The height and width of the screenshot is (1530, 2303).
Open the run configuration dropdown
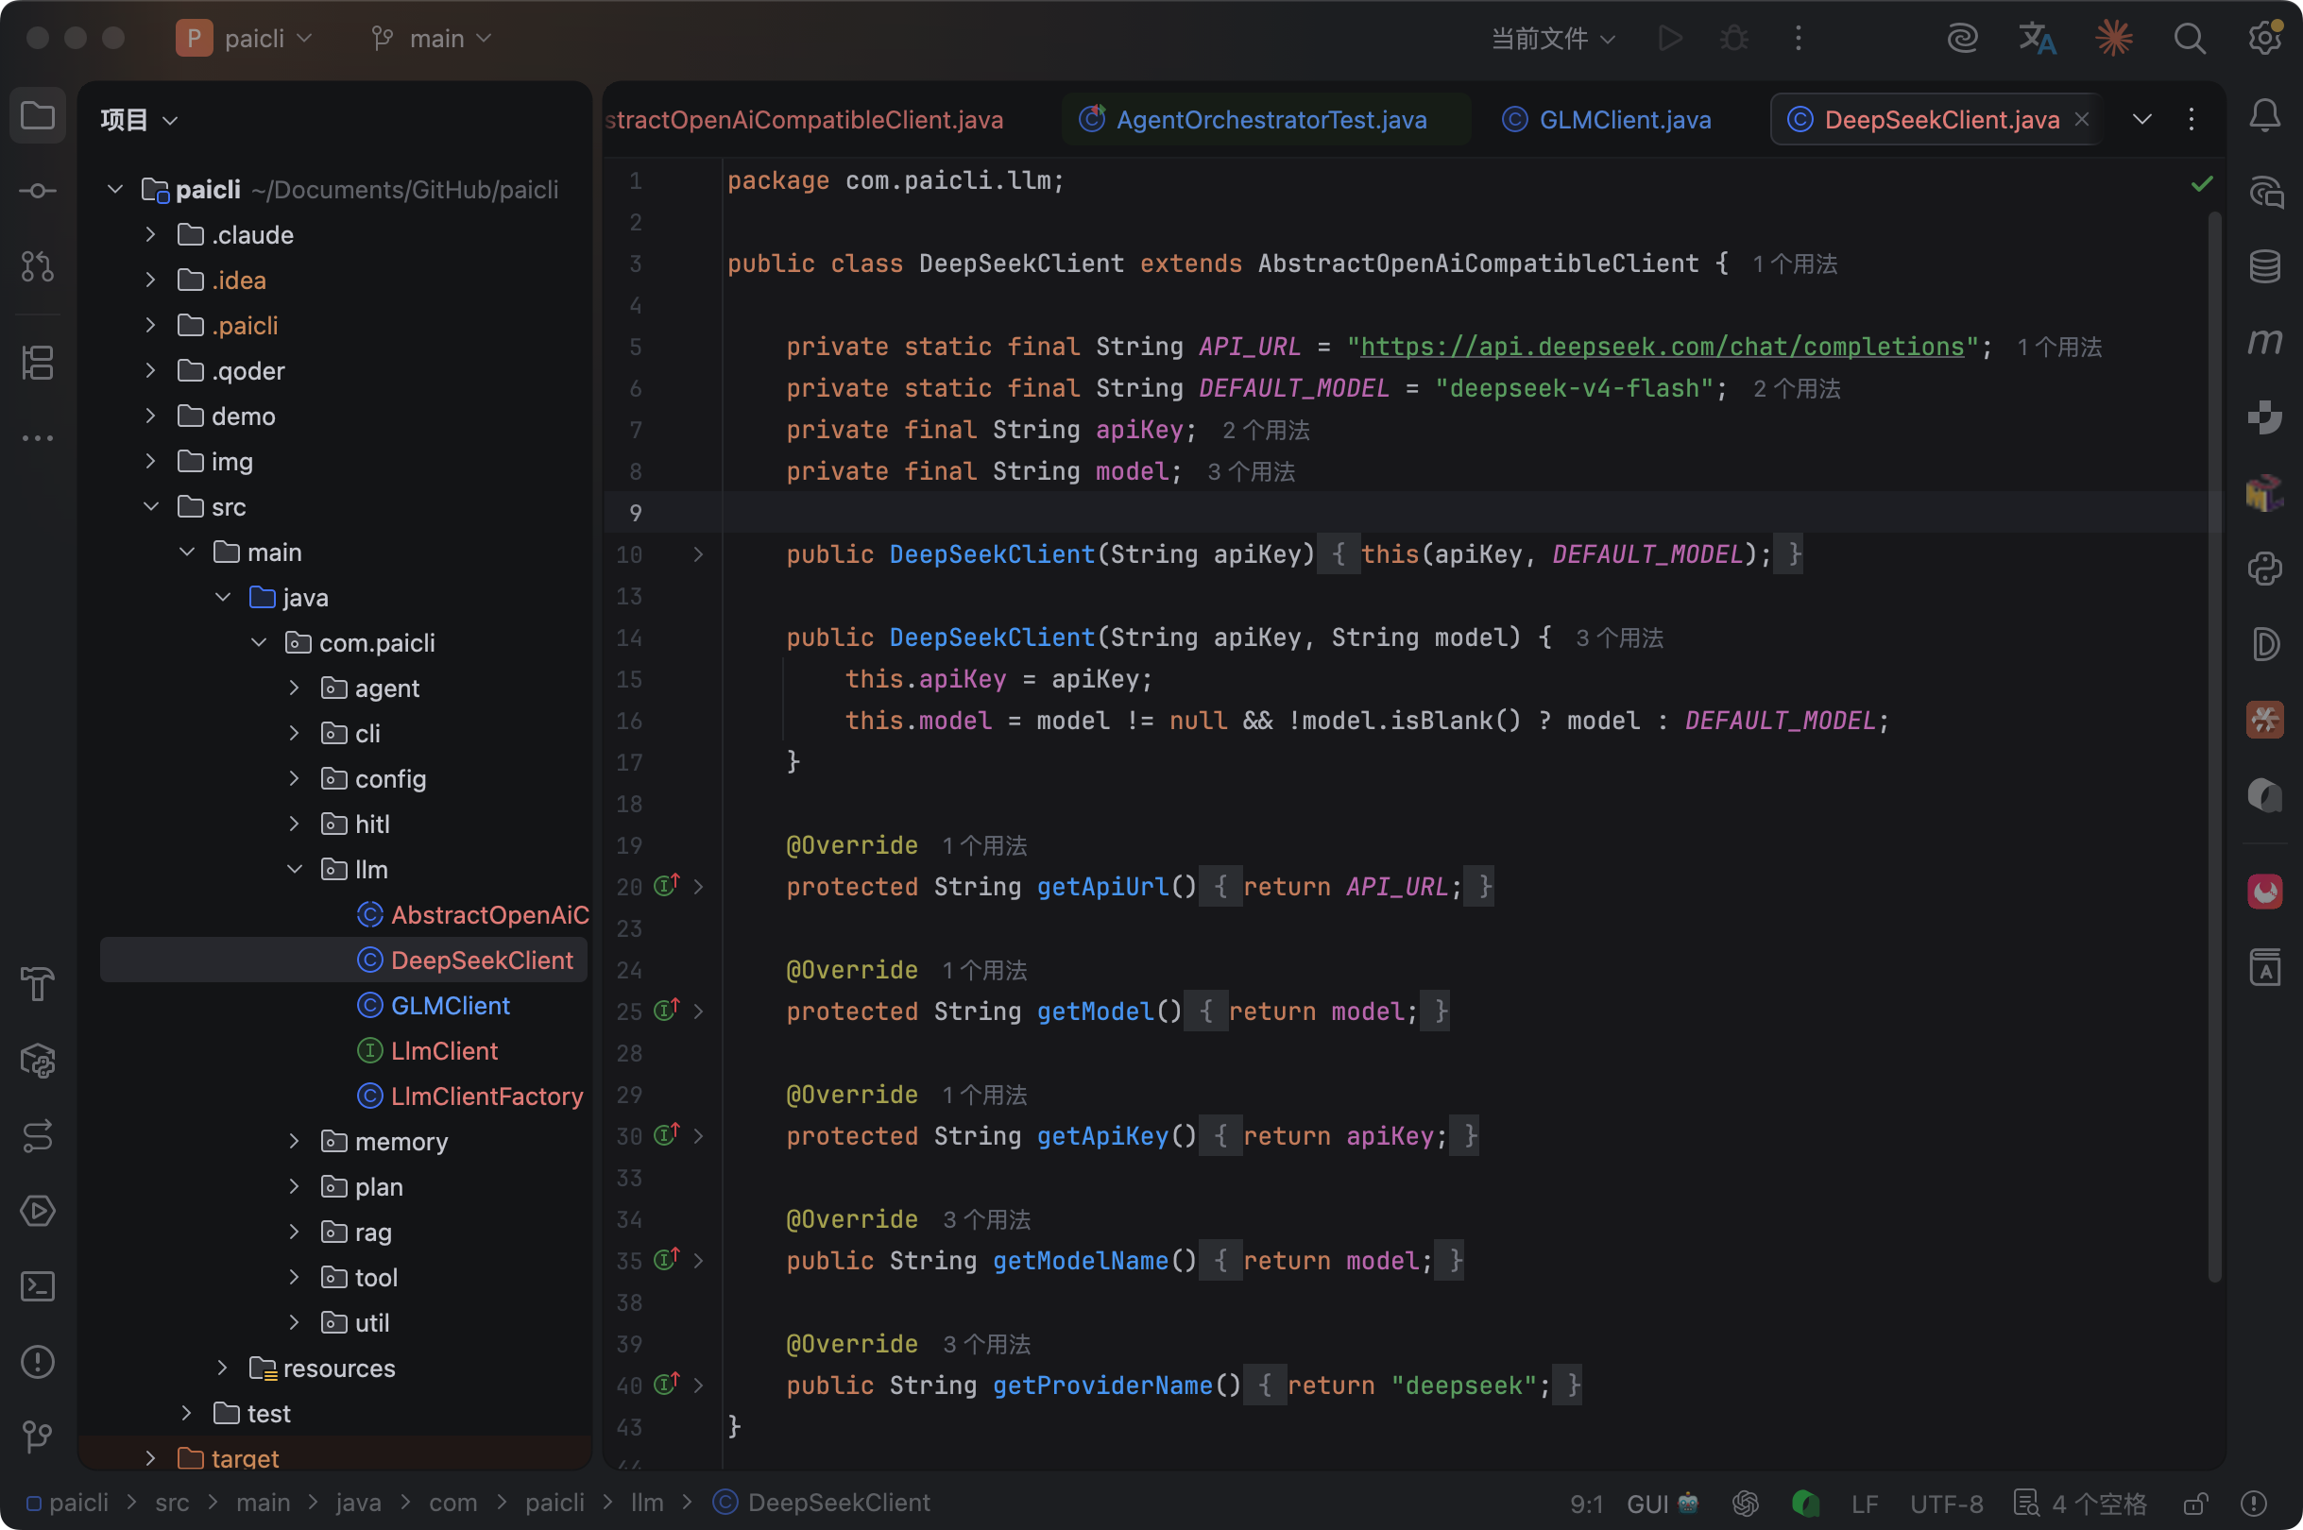point(1554,39)
